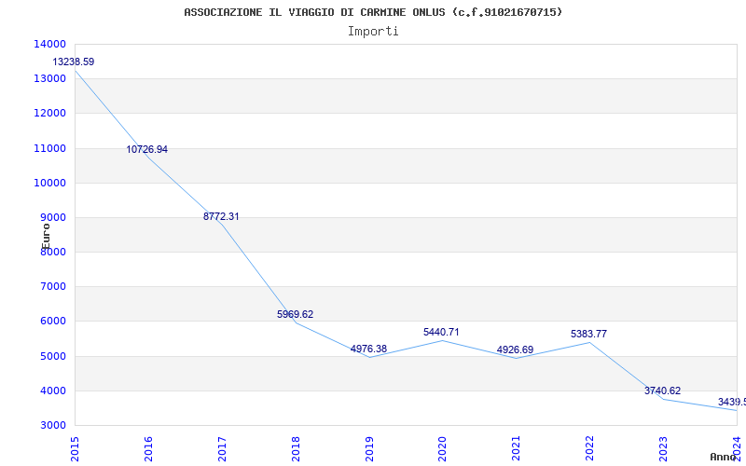Image resolution: width=746 pixels, height=466 pixels.
Task: Click the 6000 y-axis tick label
Action: coord(52,322)
